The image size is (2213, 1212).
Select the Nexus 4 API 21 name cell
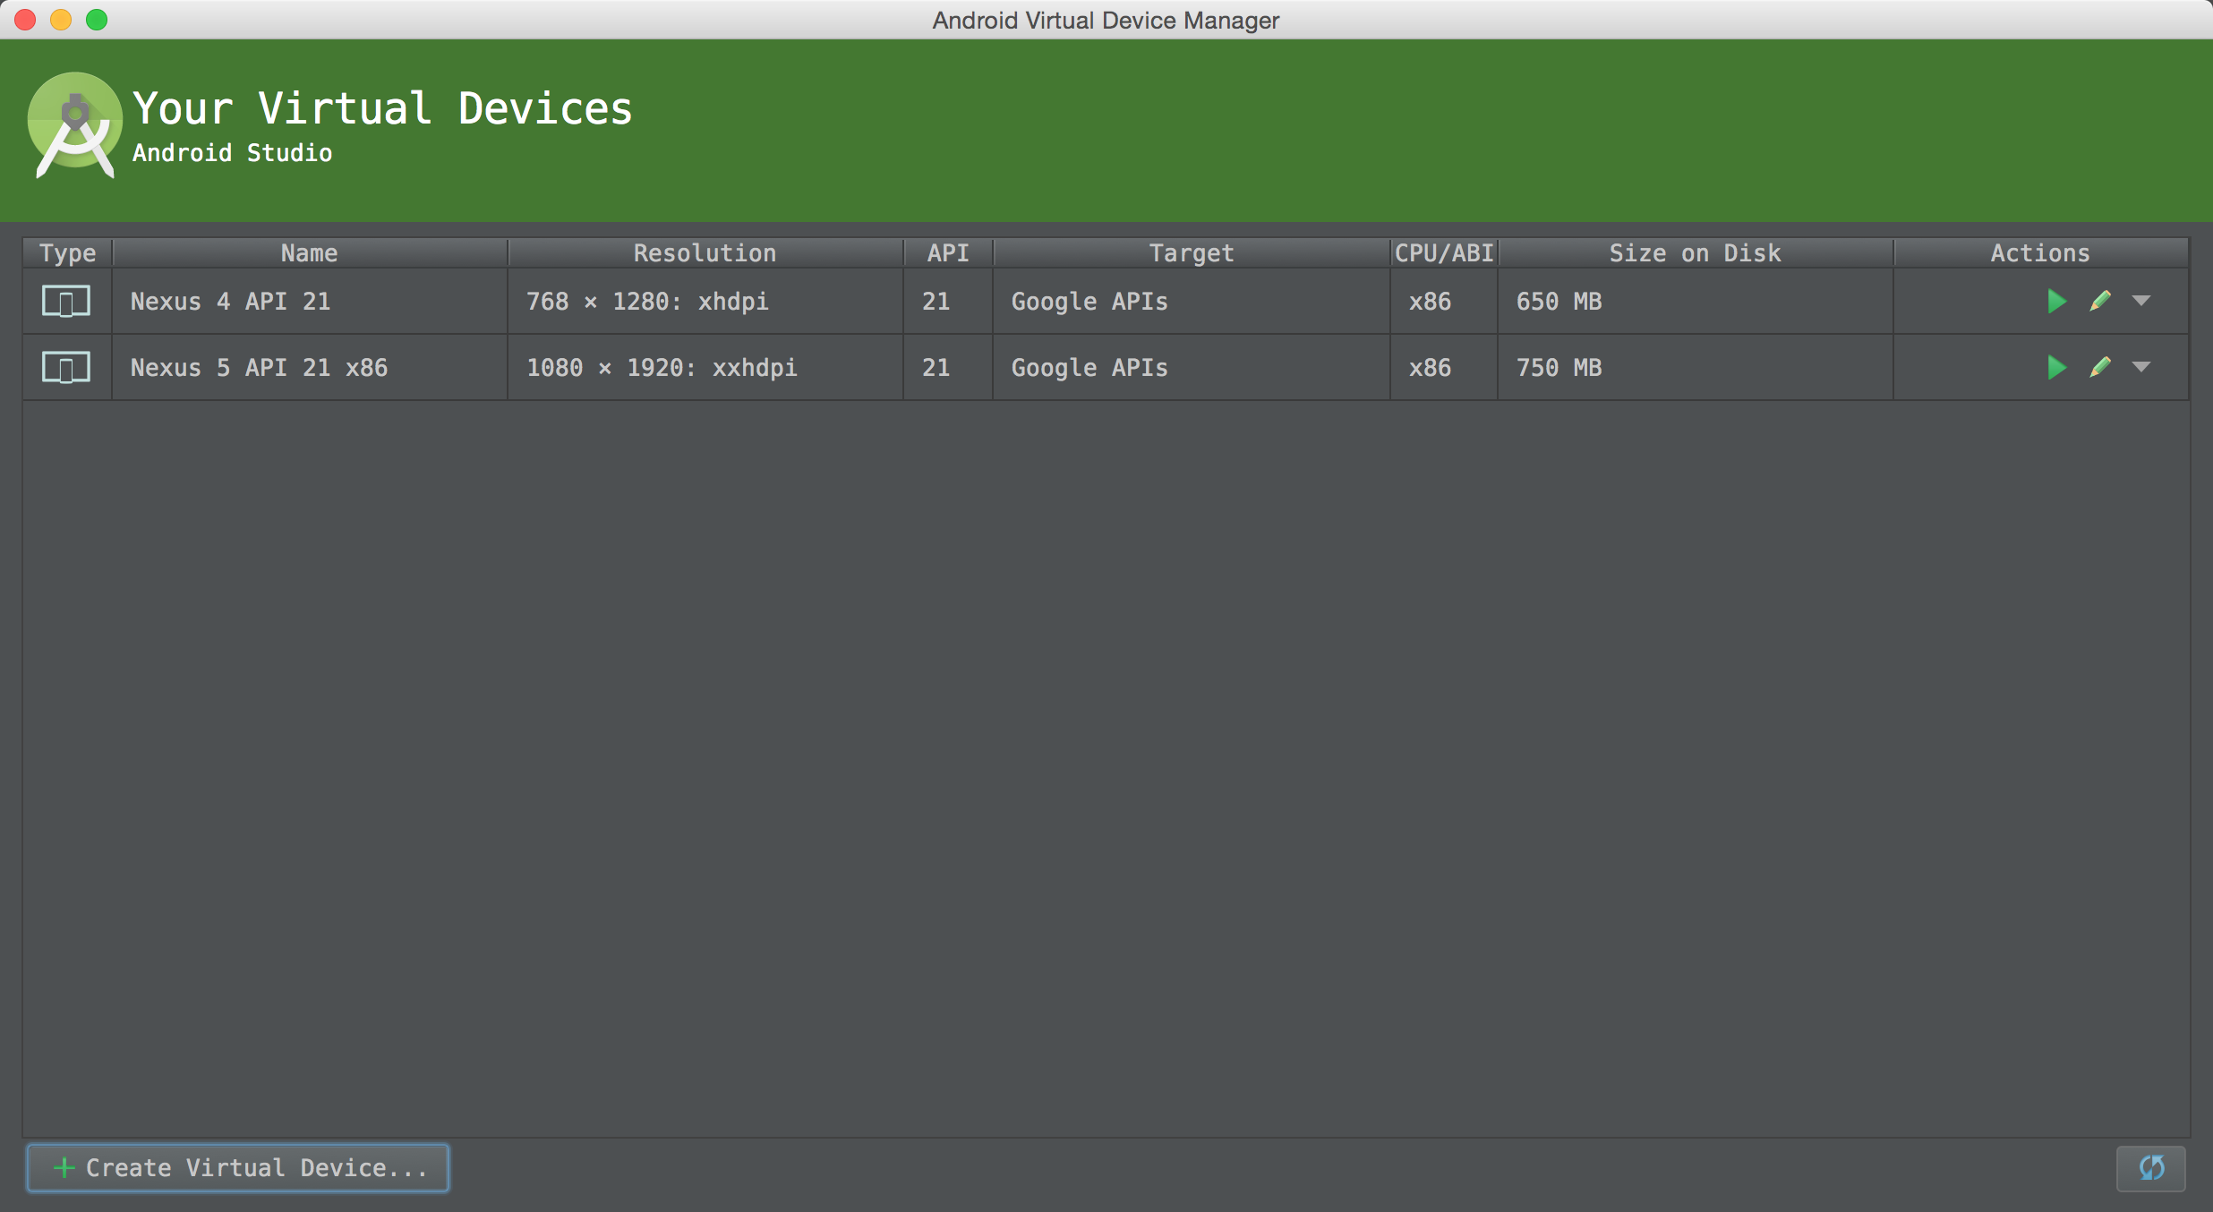[x=231, y=302]
